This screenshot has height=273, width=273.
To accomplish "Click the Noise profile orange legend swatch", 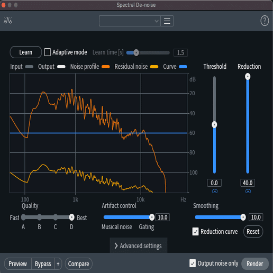I will 106,67.
